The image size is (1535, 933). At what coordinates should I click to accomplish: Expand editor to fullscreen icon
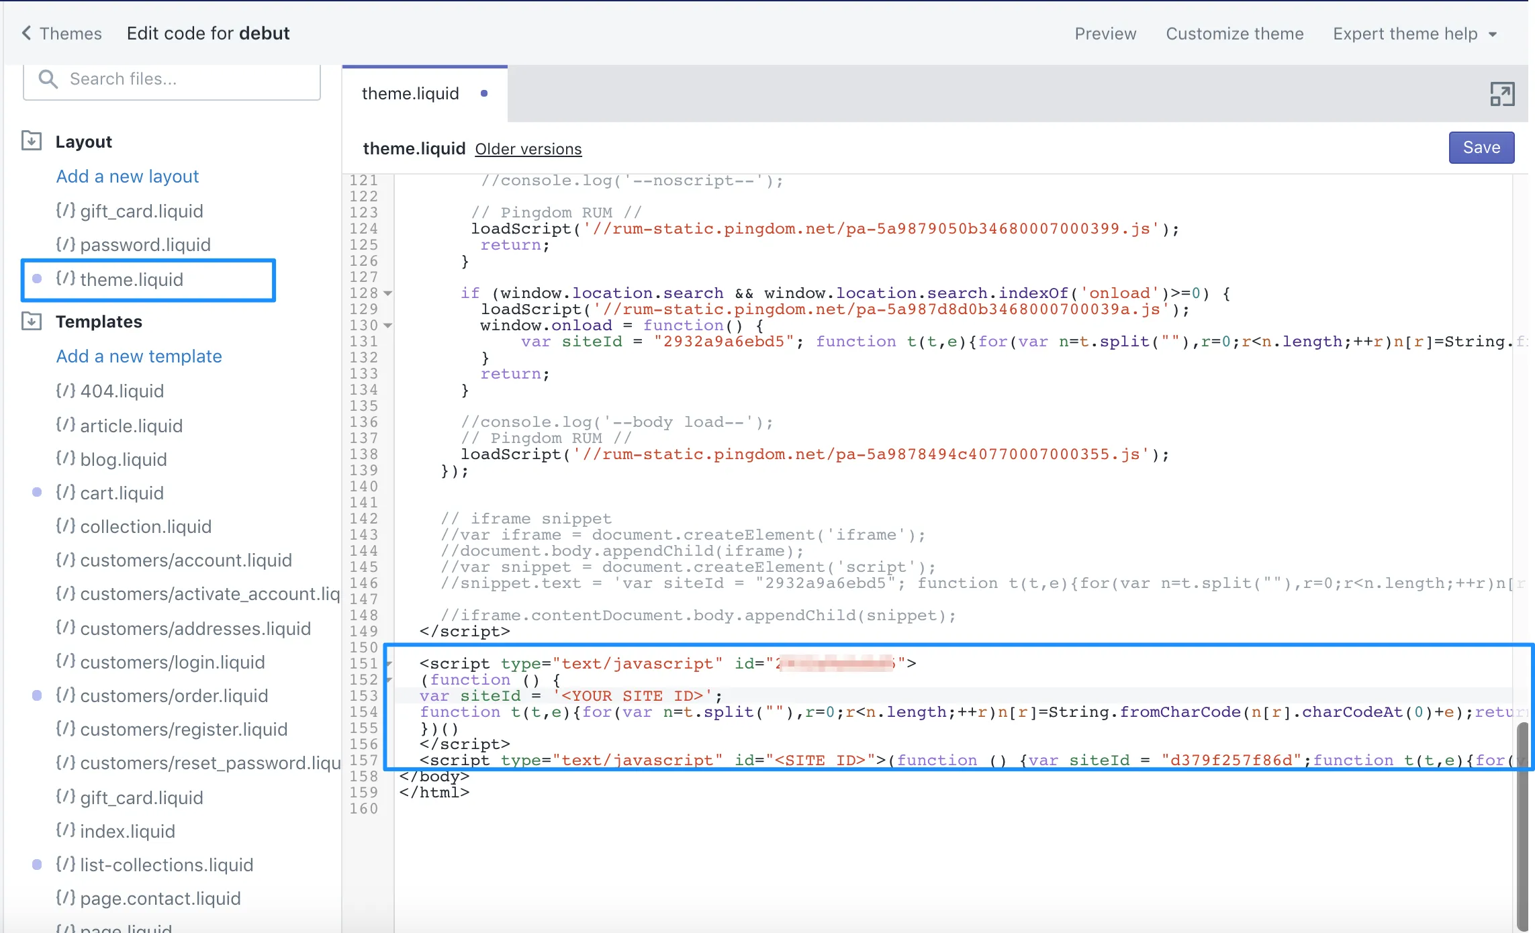coord(1502,94)
